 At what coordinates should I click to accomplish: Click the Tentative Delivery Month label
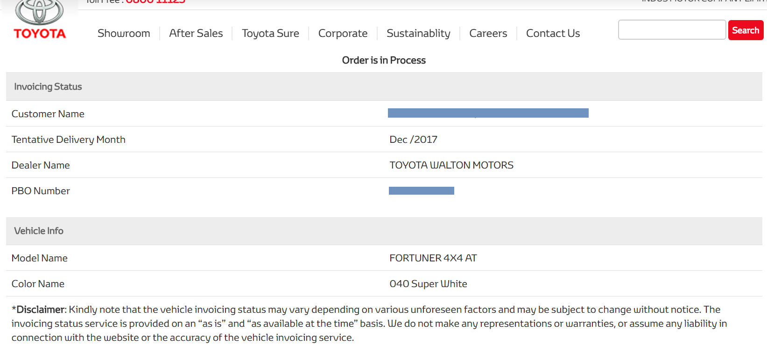pyautogui.click(x=69, y=140)
